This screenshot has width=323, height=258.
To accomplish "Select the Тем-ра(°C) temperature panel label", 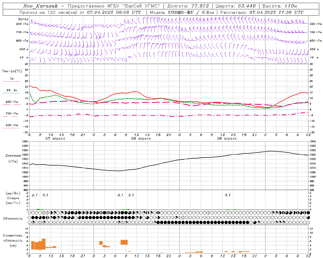I will pyautogui.click(x=12, y=71).
